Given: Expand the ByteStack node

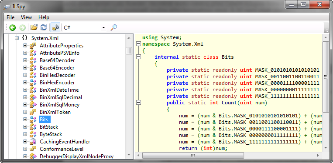Looking at the screenshot, I should tap(25, 134).
